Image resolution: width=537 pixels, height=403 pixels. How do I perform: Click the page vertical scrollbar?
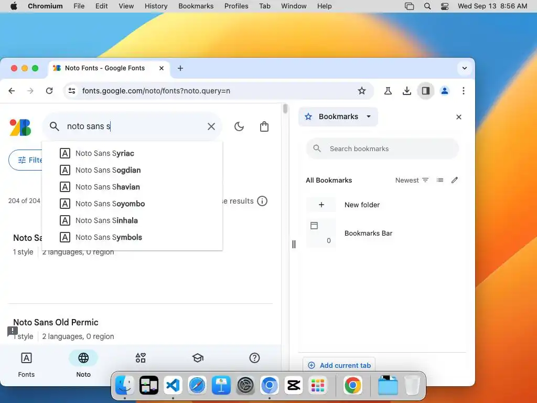point(285,109)
